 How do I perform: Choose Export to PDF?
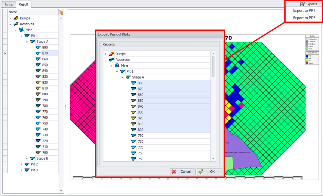tap(304, 18)
